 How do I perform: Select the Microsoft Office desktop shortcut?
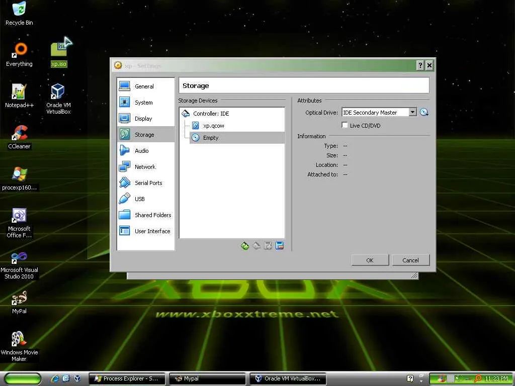19,223
